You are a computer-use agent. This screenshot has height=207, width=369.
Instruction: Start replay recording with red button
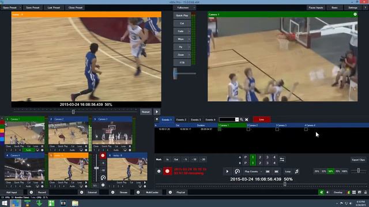(167, 171)
